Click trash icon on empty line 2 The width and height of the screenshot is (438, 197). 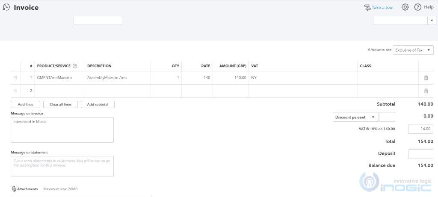click(x=426, y=91)
